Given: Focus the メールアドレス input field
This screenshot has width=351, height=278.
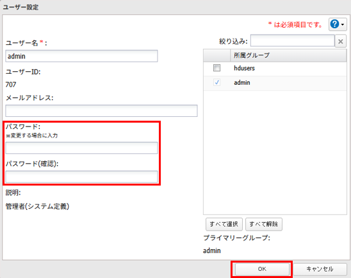Looking at the screenshot, I should pos(101,110).
